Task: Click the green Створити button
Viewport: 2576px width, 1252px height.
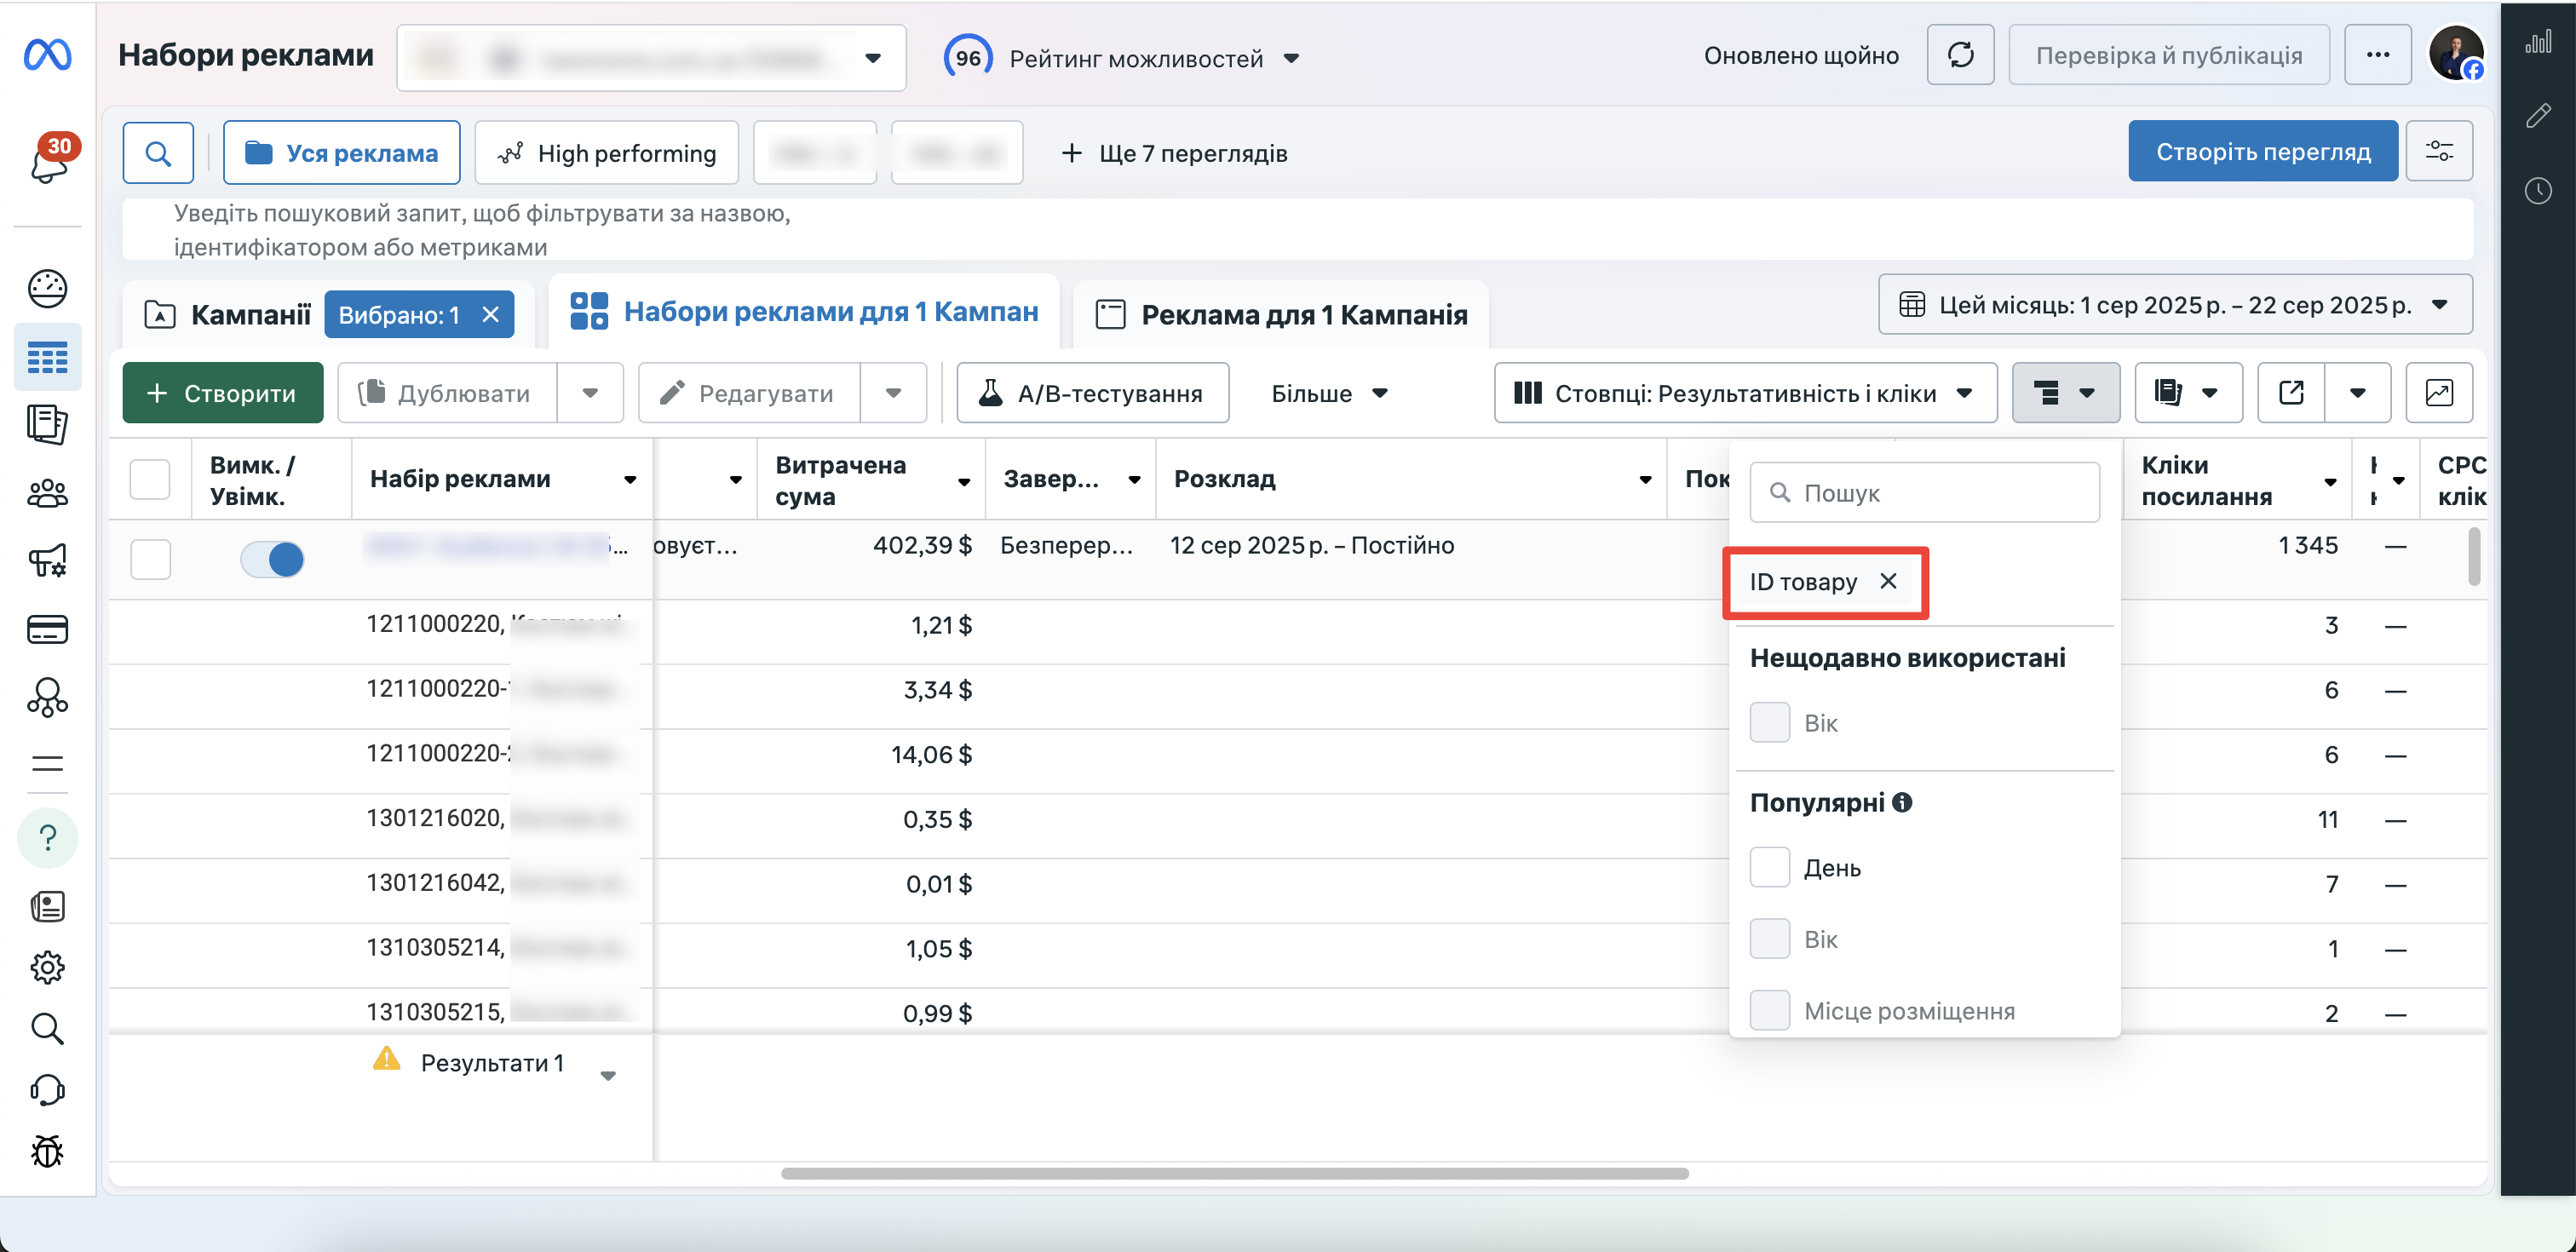Action: point(223,393)
